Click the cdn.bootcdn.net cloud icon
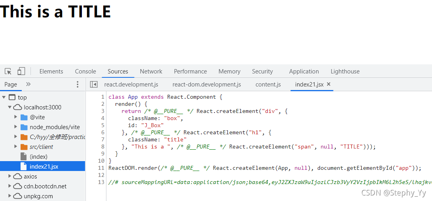 pos(18,186)
